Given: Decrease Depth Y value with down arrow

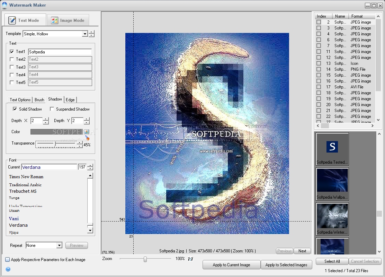Looking at the screenshot, I should pos(87,122).
